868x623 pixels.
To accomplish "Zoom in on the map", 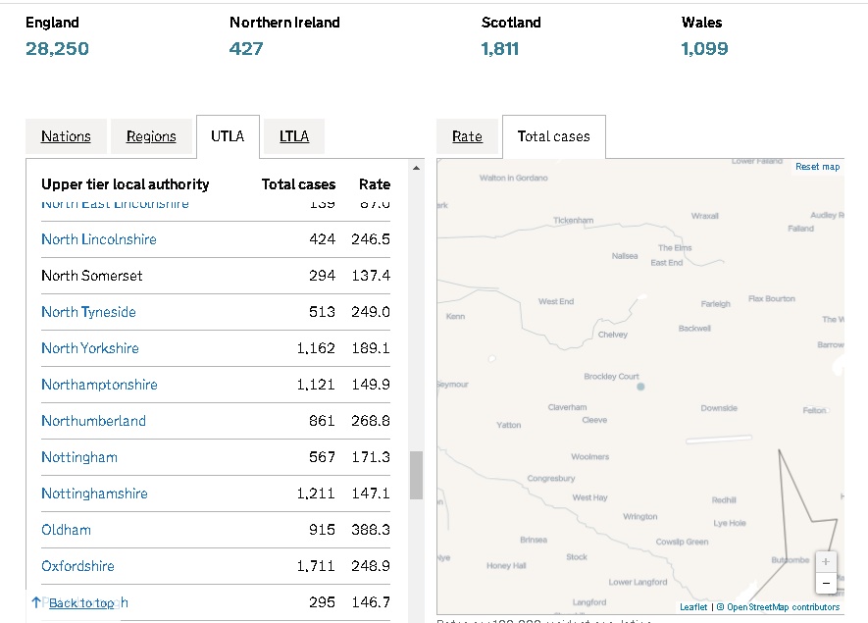I will (826, 562).
